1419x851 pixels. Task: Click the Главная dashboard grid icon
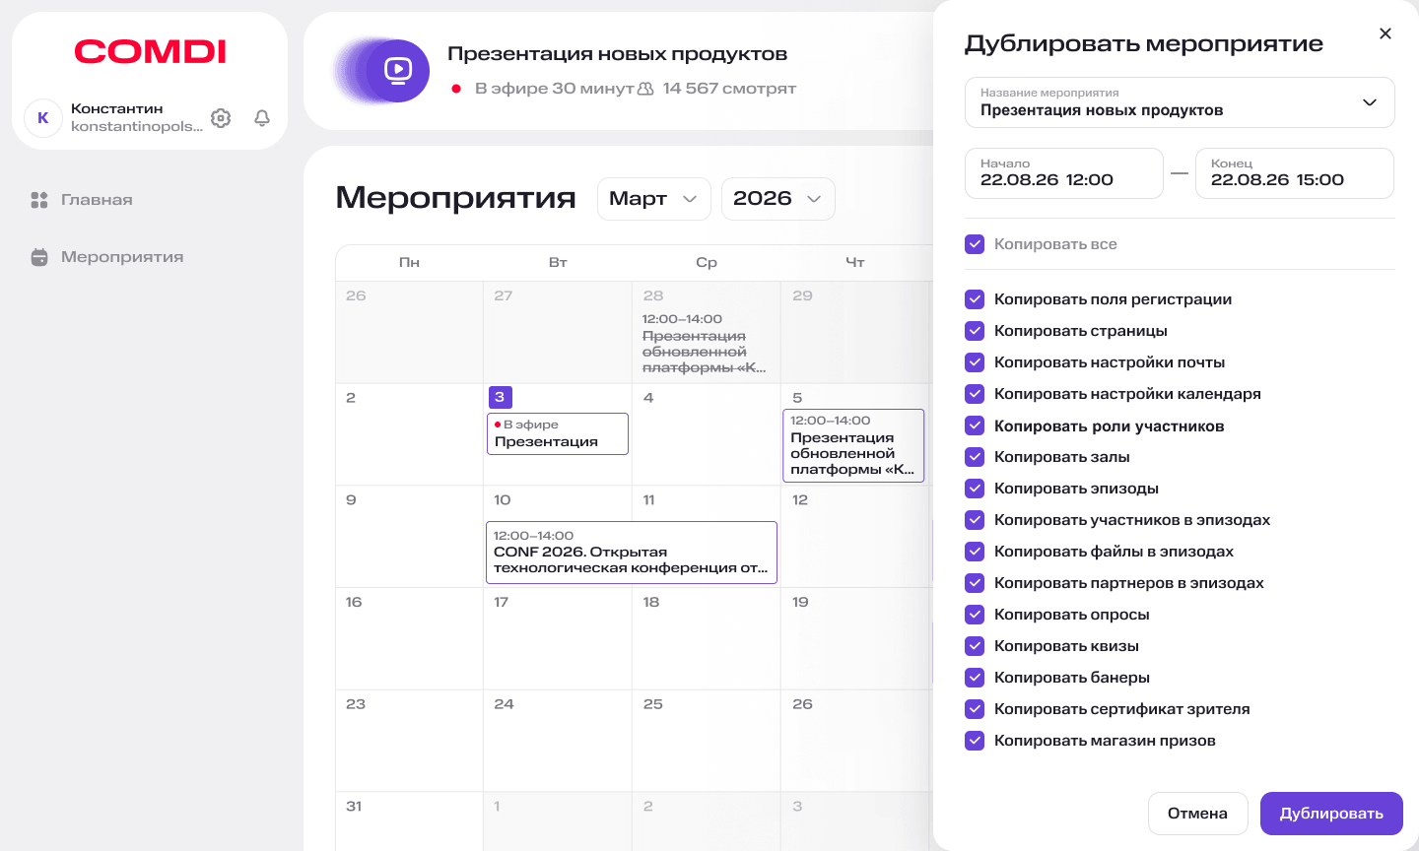39,200
